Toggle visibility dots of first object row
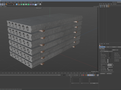The width and height of the screenshot is (121, 90). pos(105,5)
